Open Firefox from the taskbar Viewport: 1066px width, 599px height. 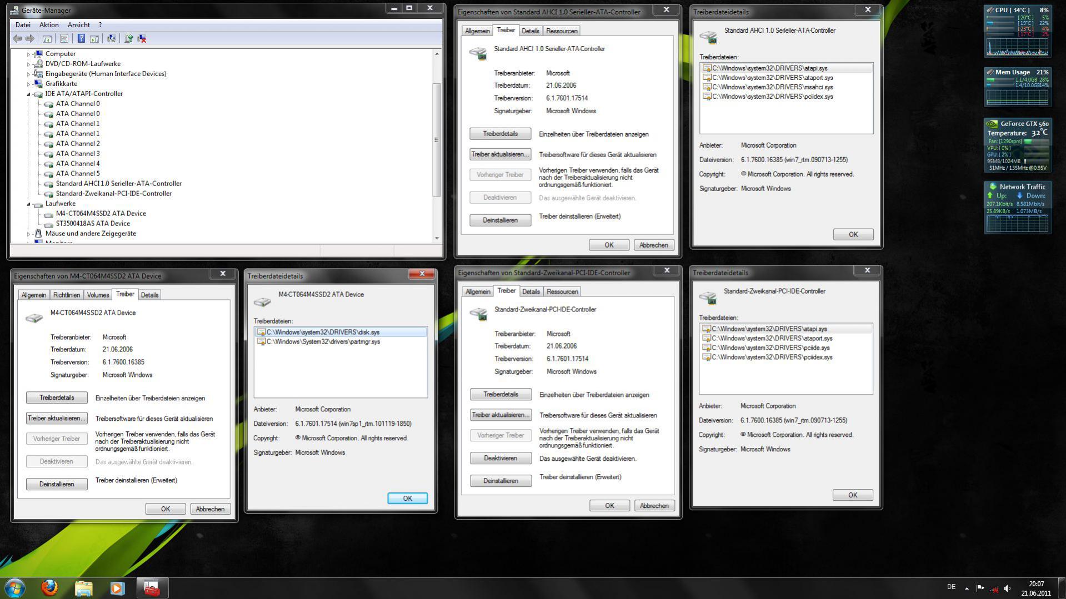click(x=49, y=587)
